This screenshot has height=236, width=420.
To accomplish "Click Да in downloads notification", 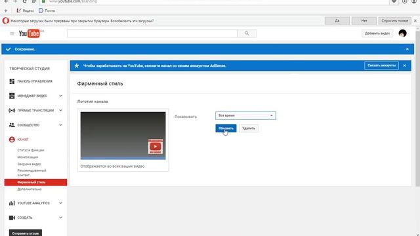I will point(337,20).
